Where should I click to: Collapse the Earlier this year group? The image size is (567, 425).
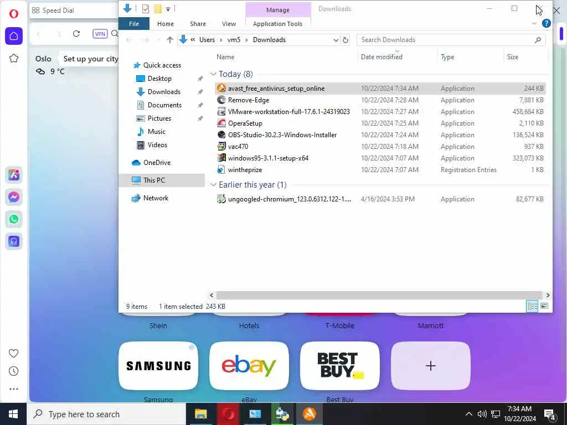click(213, 185)
